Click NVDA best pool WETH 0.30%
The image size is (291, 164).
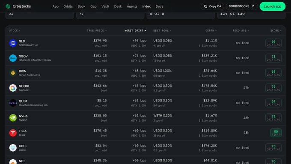[163, 116]
